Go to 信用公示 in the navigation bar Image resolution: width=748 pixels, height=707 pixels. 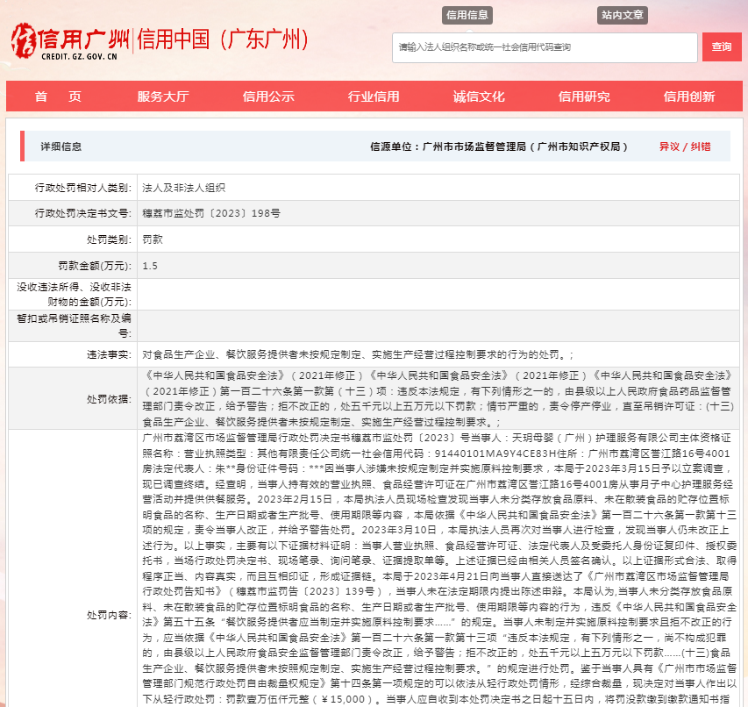[268, 96]
